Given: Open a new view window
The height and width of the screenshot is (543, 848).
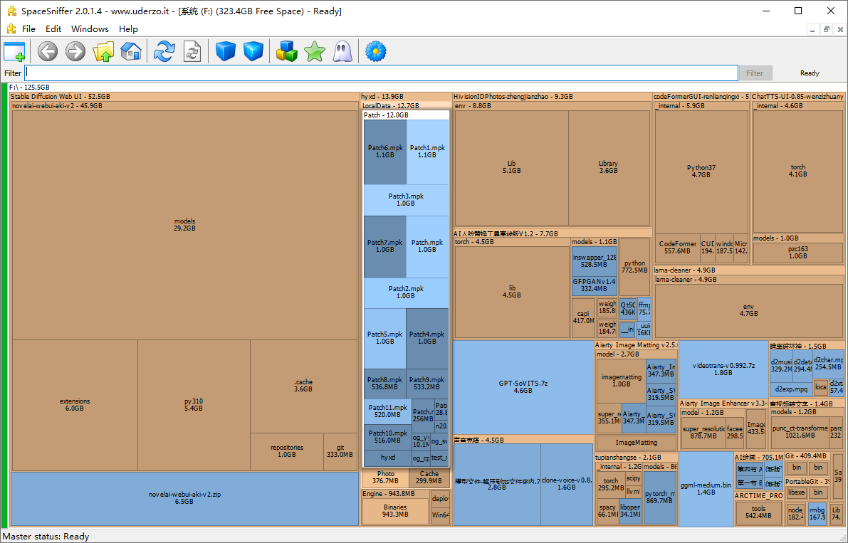Looking at the screenshot, I should point(15,51).
